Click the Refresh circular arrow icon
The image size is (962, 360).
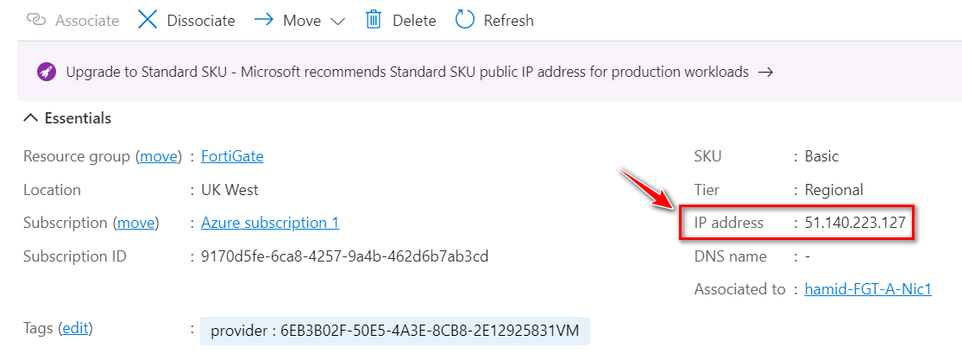coord(465,20)
